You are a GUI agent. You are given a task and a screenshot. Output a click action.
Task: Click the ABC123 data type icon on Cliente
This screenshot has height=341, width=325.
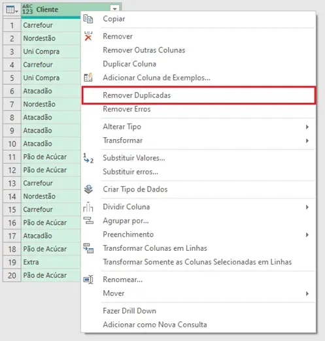[x=27, y=10]
